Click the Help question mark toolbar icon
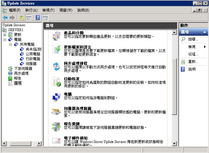The height and width of the screenshot is (153, 209). point(38,18)
